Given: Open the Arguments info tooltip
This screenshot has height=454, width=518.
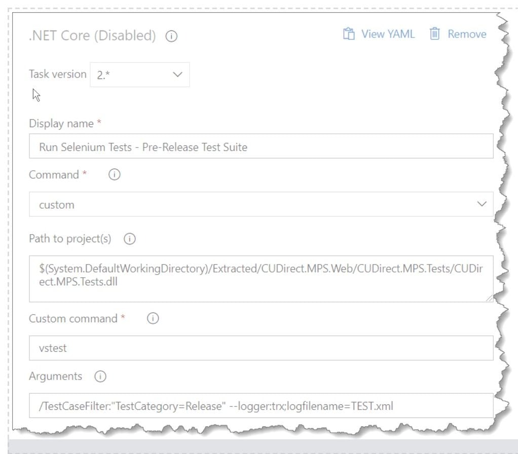Looking at the screenshot, I should tap(100, 376).
